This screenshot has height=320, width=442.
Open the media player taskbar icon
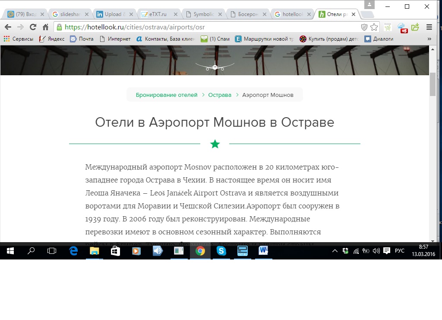[x=136, y=251]
